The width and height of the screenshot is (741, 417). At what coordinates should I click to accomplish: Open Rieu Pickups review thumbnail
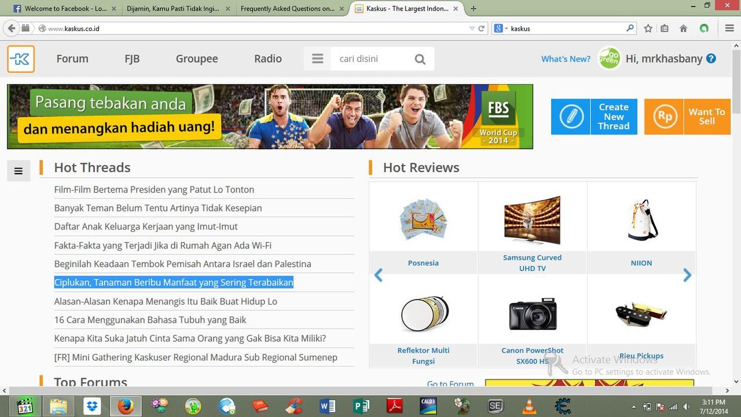(641, 313)
